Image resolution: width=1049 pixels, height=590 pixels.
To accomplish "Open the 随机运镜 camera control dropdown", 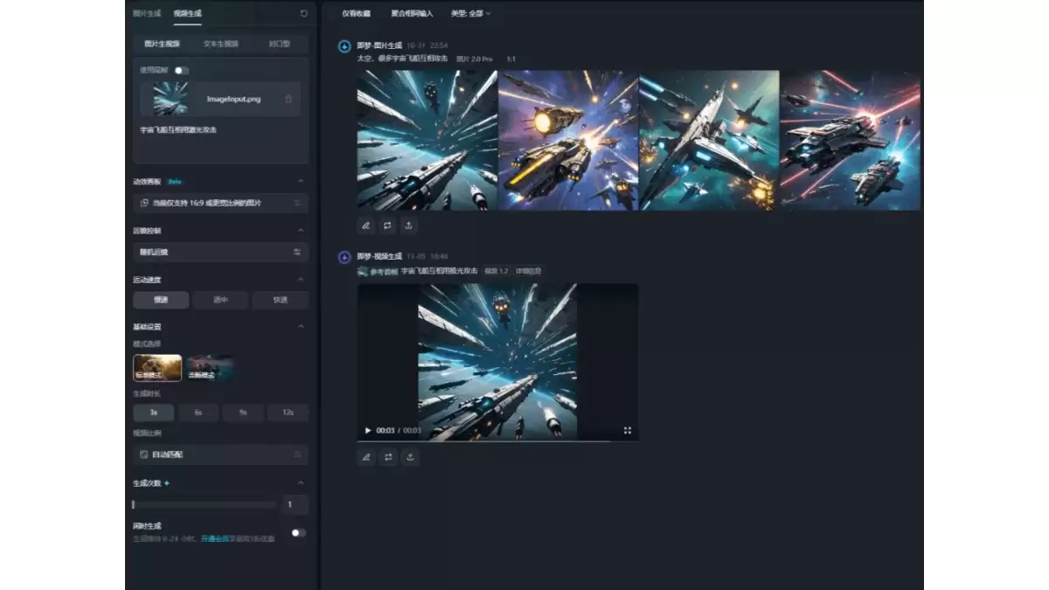I will pyautogui.click(x=220, y=252).
